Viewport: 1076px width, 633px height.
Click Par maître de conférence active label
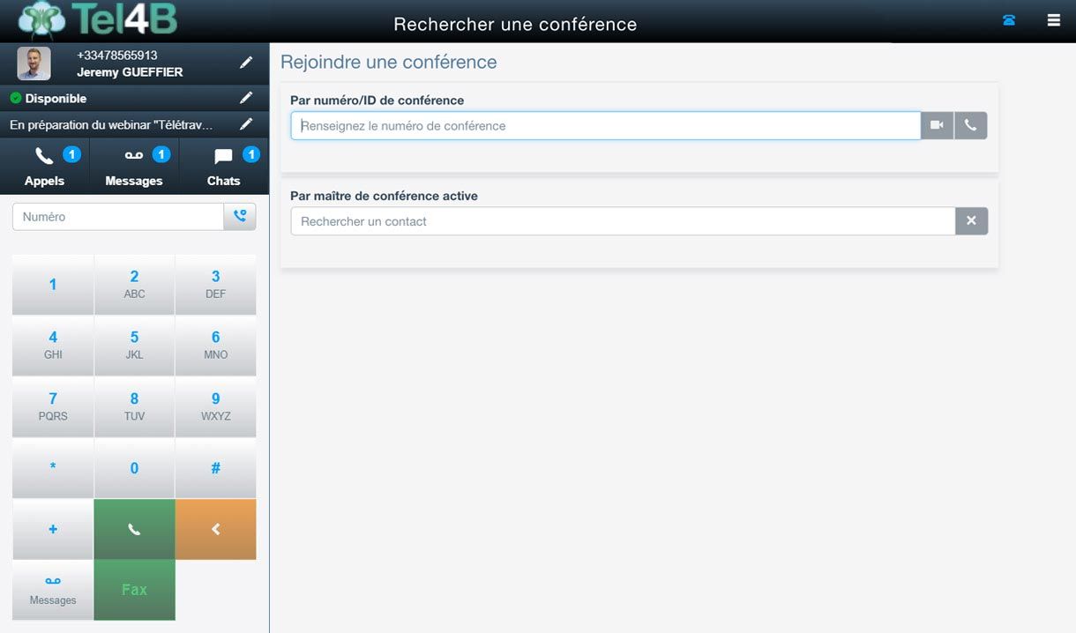[384, 196]
